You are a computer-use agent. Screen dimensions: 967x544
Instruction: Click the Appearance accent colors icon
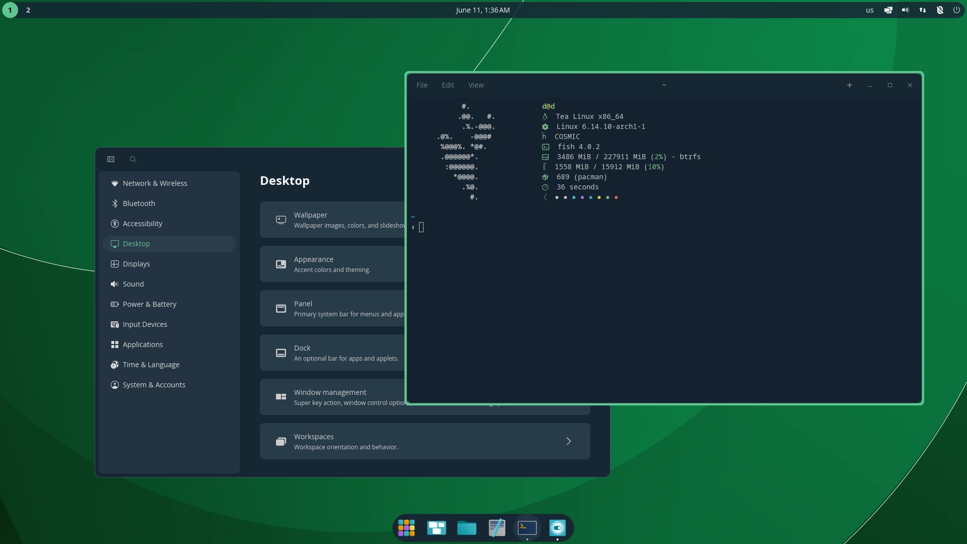pyautogui.click(x=281, y=264)
